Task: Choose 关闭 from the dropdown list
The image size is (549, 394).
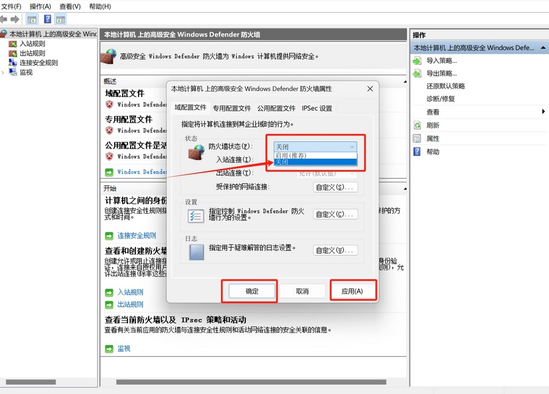Action: coord(315,162)
